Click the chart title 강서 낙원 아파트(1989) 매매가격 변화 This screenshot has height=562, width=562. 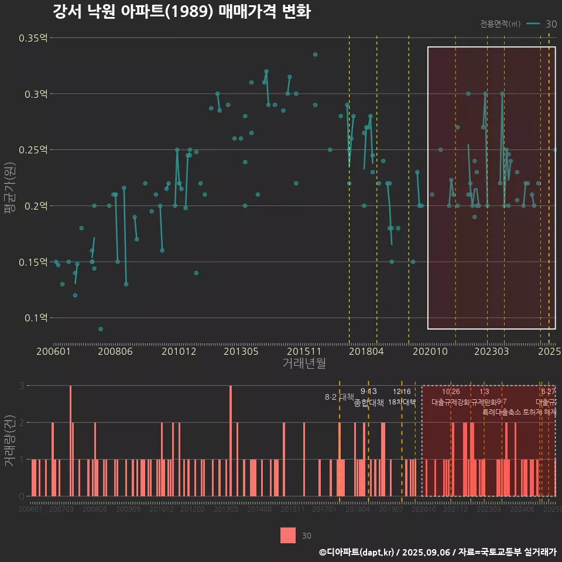click(181, 12)
